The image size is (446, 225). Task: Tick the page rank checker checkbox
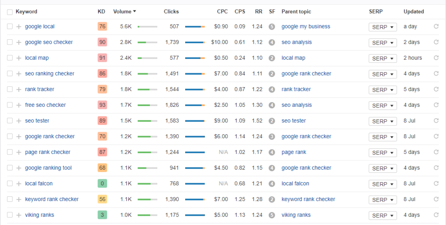10,152
